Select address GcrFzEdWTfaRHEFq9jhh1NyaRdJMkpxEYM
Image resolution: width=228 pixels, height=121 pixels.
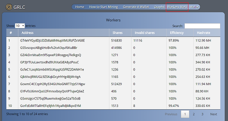click(x=50, y=106)
